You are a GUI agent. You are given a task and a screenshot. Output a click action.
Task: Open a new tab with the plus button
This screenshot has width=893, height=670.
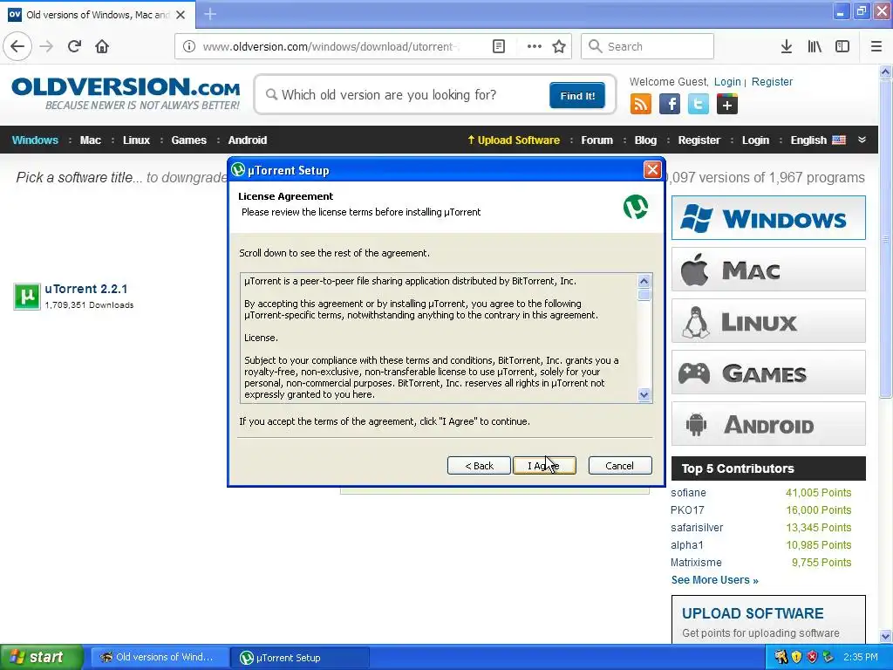[x=210, y=14]
